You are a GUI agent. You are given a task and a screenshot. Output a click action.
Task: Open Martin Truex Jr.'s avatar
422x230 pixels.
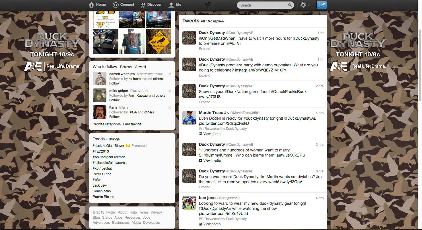tap(189, 118)
